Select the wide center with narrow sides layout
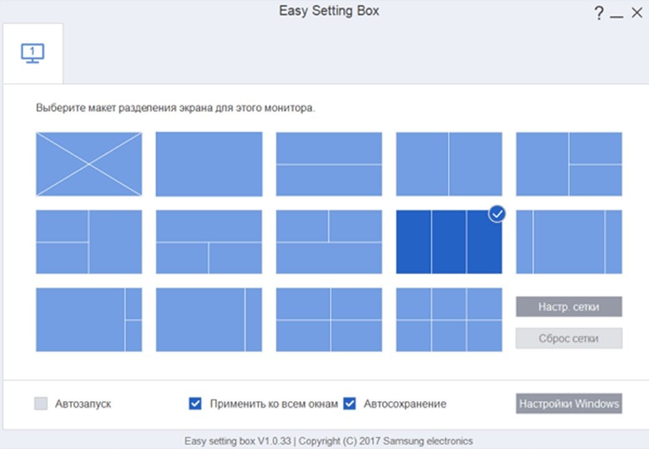This screenshot has height=449, width=649. click(569, 242)
